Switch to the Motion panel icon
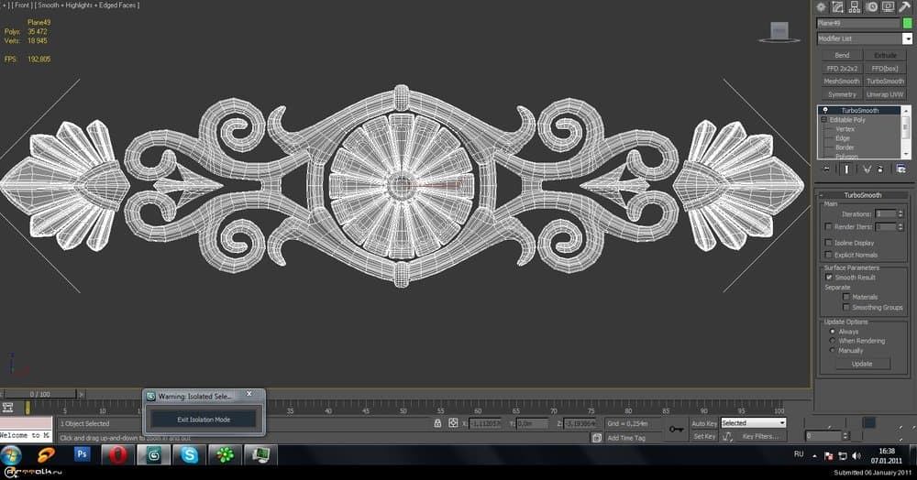Screen dimensions: 917x480 tap(871, 6)
